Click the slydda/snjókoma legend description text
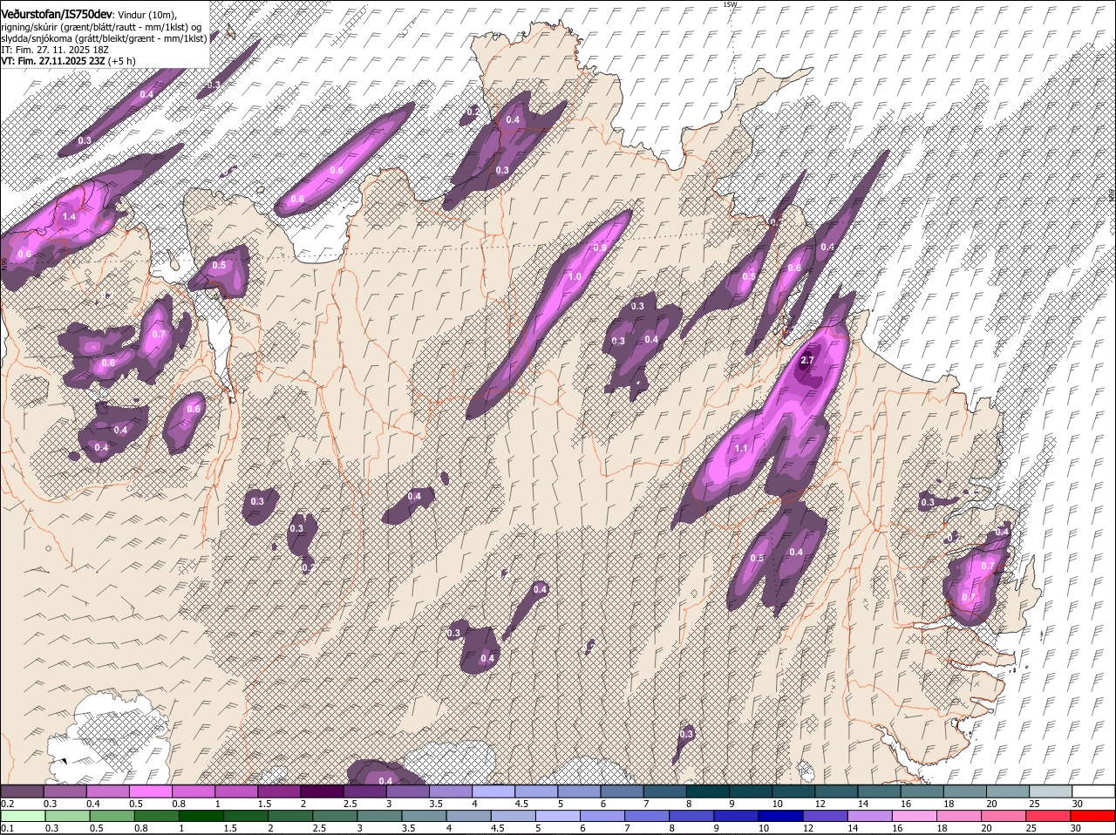This screenshot has width=1116, height=835. pos(104,38)
